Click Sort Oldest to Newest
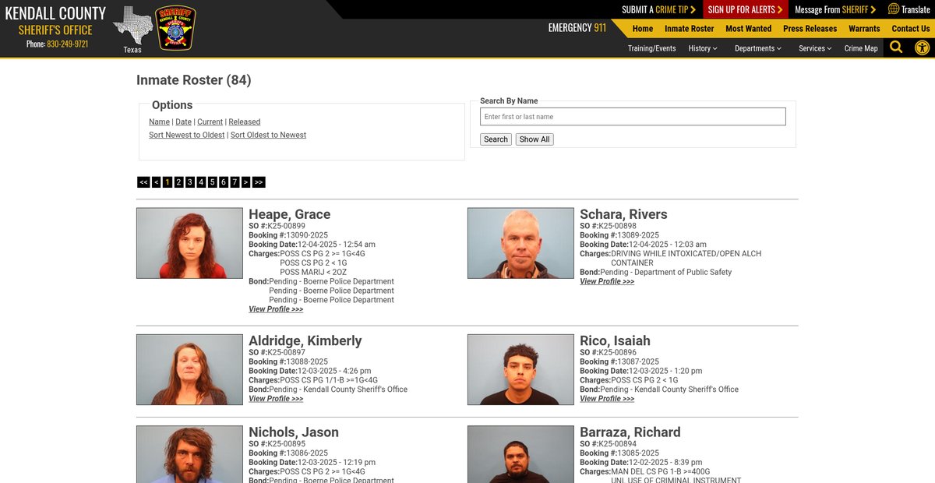This screenshot has width=935, height=483. tap(268, 135)
